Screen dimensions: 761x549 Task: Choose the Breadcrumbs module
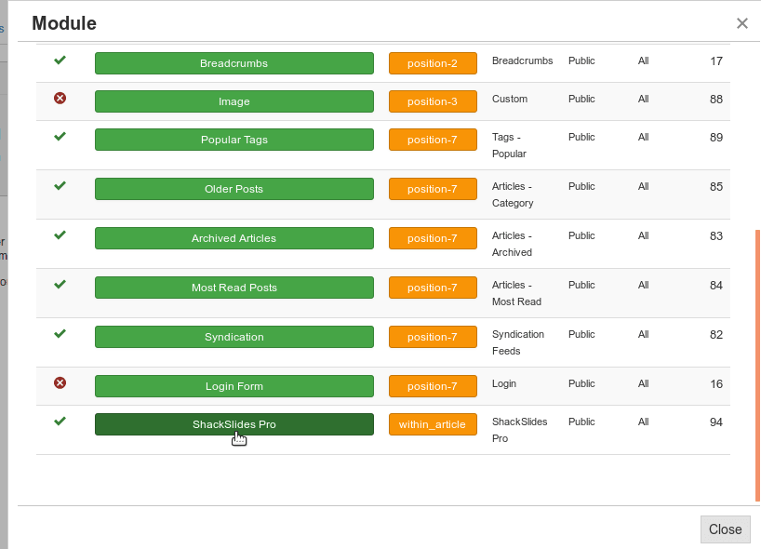point(234,63)
